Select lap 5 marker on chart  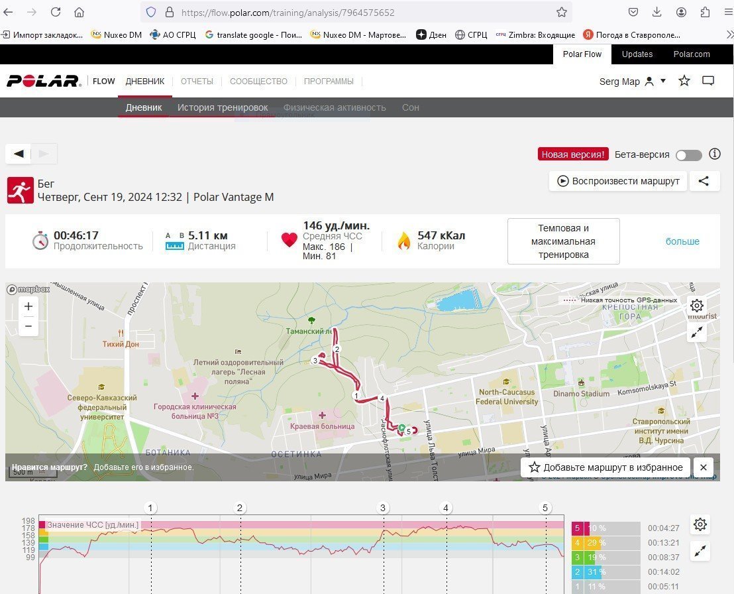545,508
